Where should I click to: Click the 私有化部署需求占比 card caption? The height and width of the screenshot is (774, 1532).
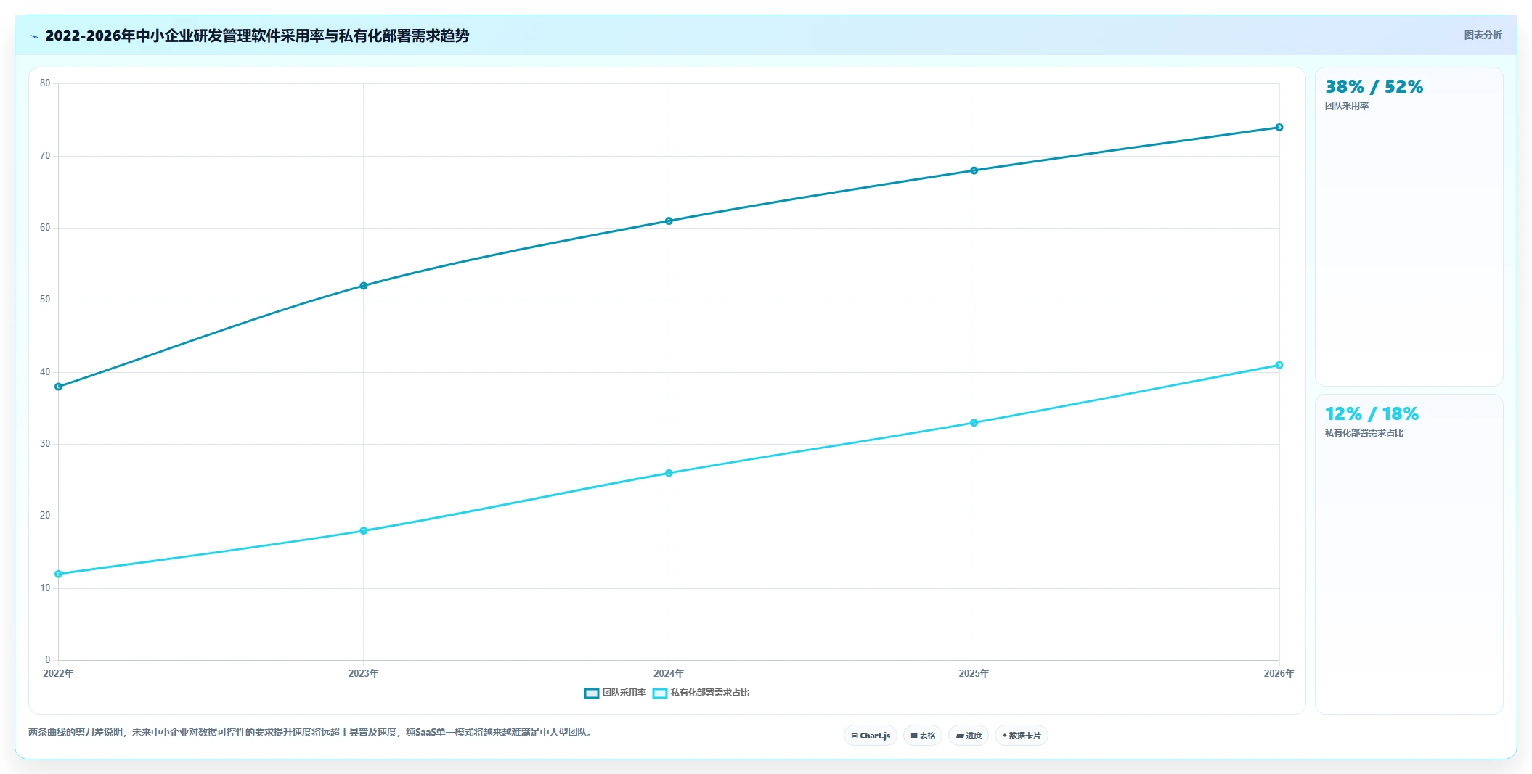coord(1364,433)
